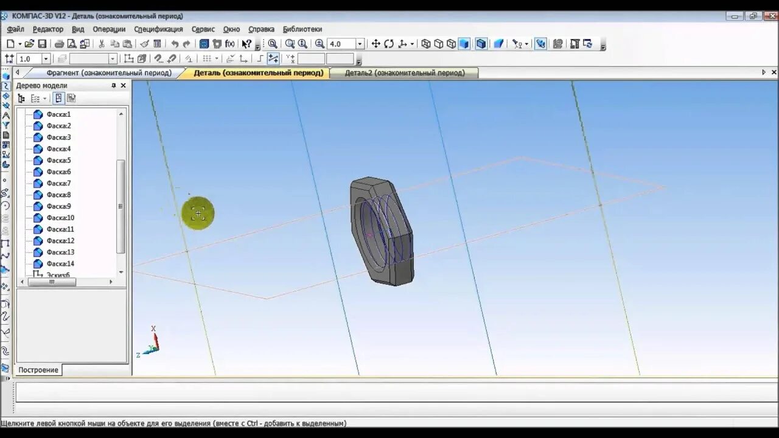This screenshot has width=779, height=438.
Task: Toggle the highlighted blue globe toolbar button
Action: 540,44
